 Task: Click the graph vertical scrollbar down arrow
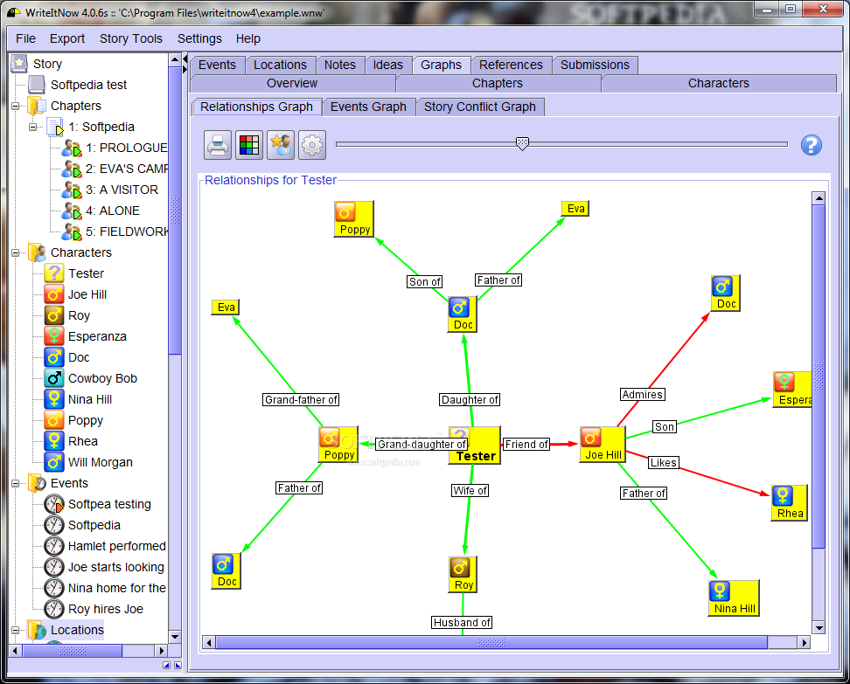[x=819, y=628]
